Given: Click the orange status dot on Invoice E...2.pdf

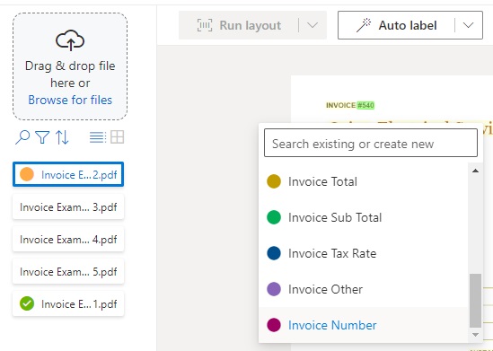Looking at the screenshot, I should click(x=27, y=174).
